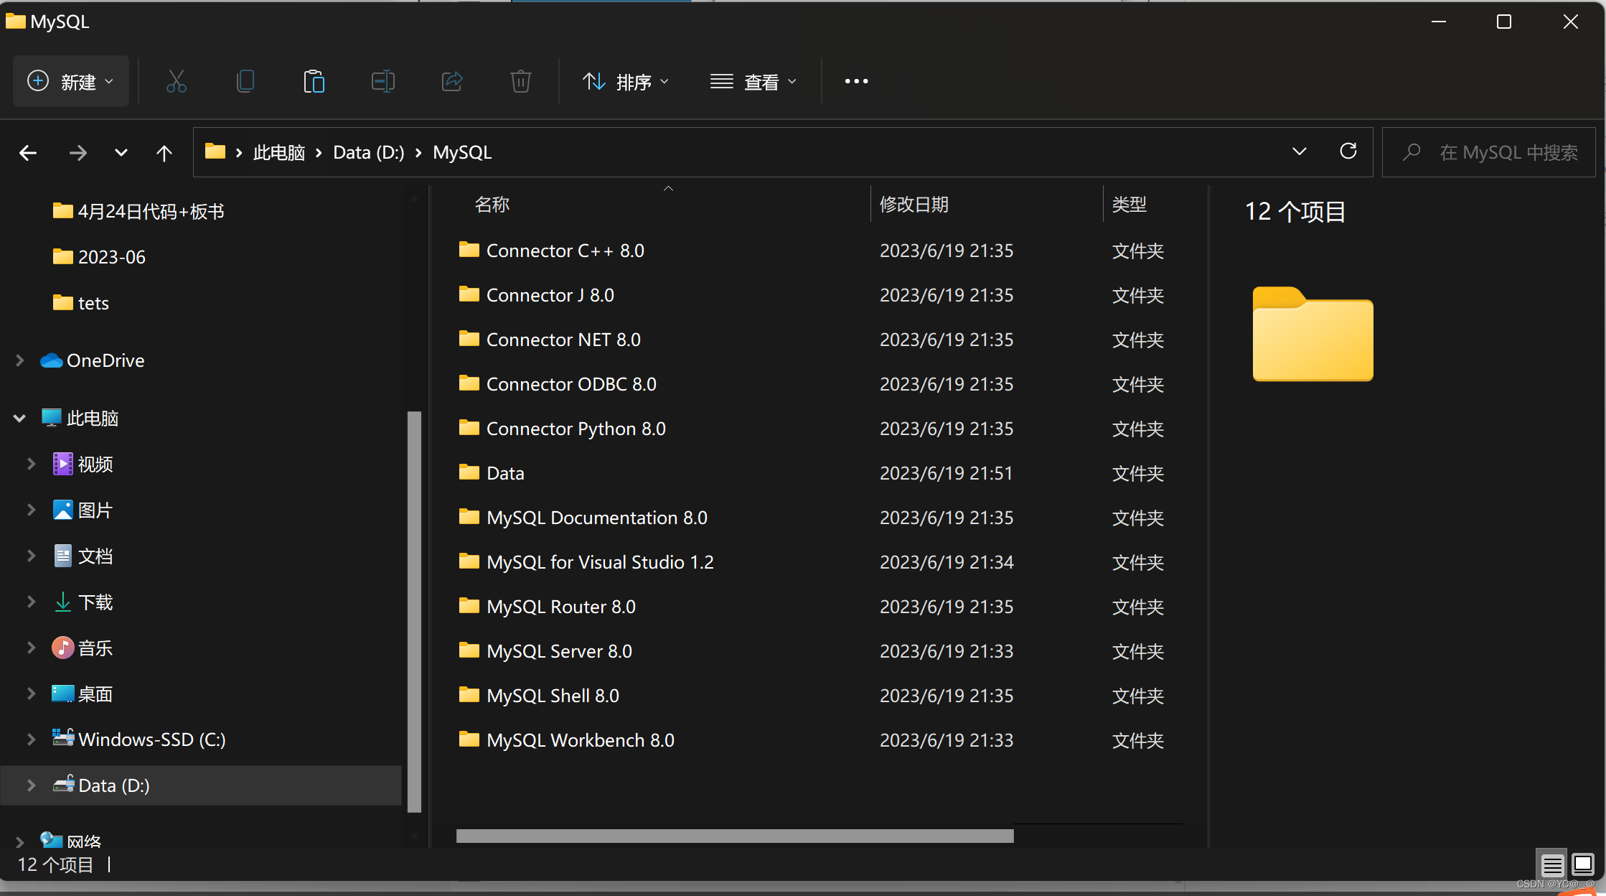The height and width of the screenshot is (896, 1606).
Task: Switch to large thumbnails view in status bar
Action: pos(1583,864)
